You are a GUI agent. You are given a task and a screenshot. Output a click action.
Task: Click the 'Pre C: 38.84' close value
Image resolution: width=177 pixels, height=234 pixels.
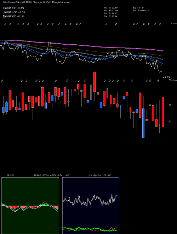[111, 16]
